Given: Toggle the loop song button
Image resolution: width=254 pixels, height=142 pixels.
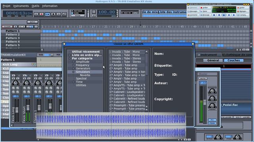Looking at the screenshot, I should pyautogui.click(x=64, y=14).
